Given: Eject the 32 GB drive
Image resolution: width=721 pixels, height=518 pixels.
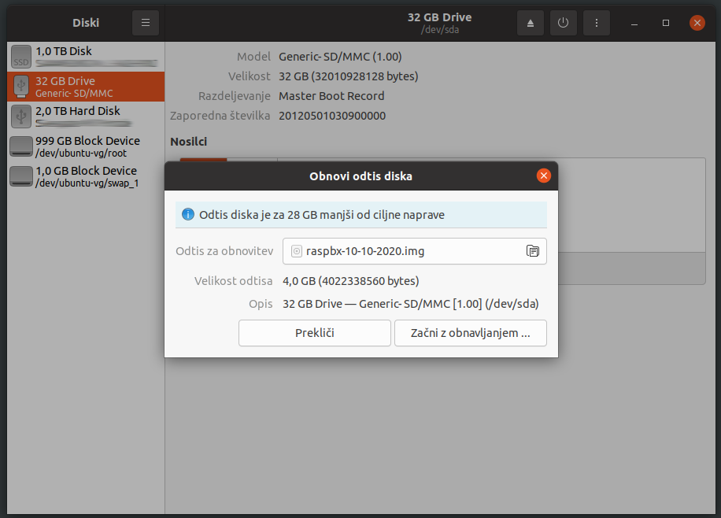Looking at the screenshot, I should pyautogui.click(x=530, y=22).
